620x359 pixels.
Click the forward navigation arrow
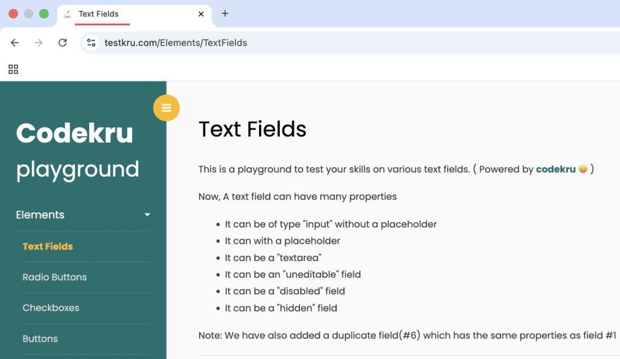pyautogui.click(x=38, y=43)
